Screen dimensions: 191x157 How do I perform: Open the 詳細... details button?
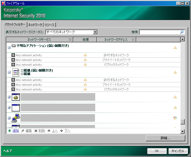[165, 138]
